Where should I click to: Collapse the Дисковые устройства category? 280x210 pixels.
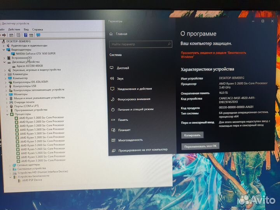pyautogui.click(x=4, y=62)
